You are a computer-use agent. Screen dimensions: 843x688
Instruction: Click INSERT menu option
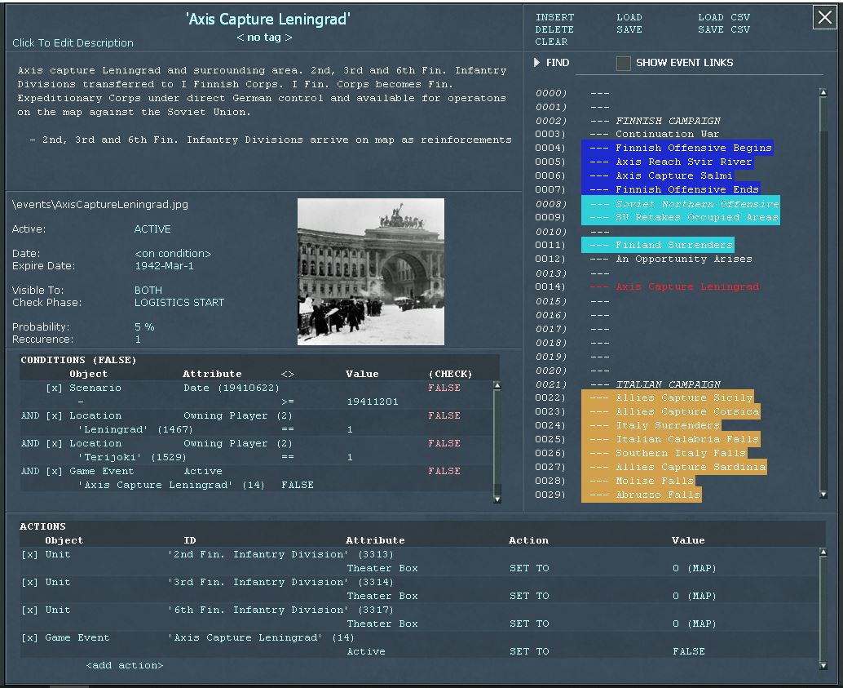[554, 17]
